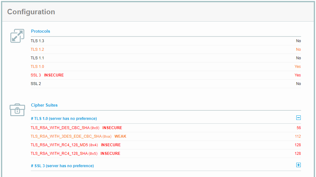Click INSECURE tag beside RC4_128_MD5 cipher
316x177 pixels.
click(111, 145)
